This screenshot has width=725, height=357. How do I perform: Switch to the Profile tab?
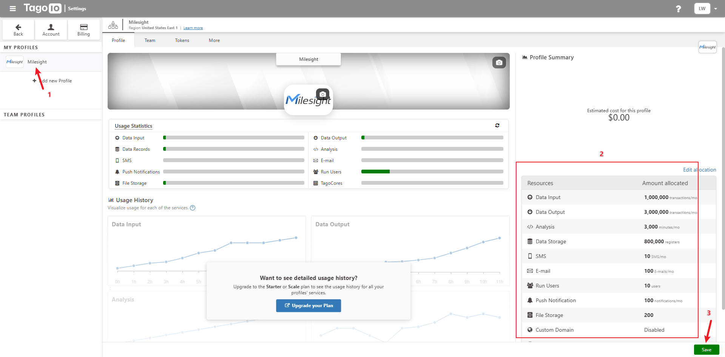click(118, 40)
